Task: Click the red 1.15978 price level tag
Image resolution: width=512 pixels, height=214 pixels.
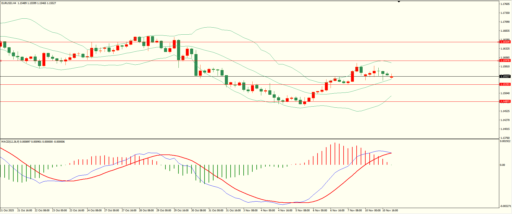Action: pos(505,61)
